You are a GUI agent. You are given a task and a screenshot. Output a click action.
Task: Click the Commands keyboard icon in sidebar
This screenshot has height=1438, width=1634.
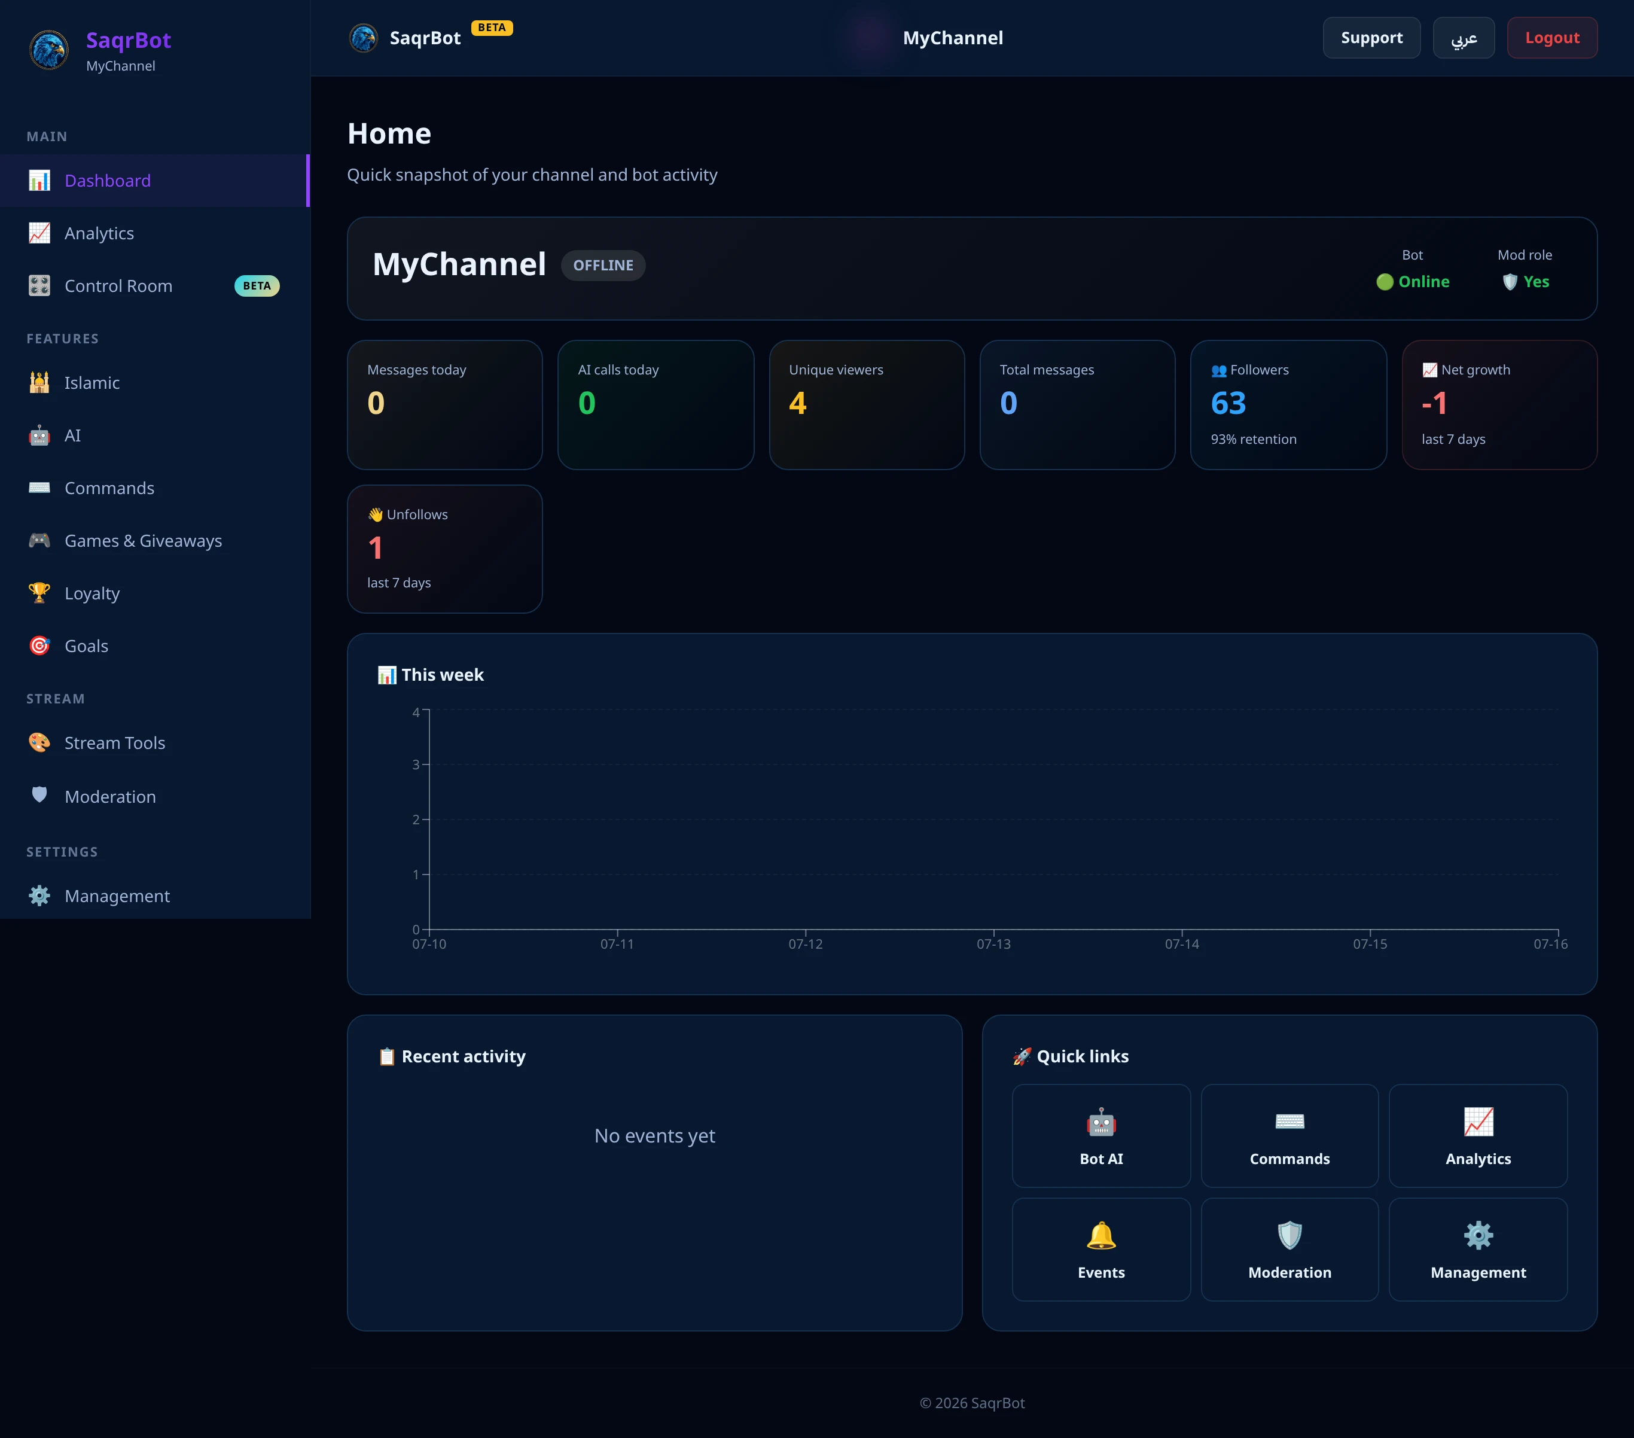pos(39,488)
